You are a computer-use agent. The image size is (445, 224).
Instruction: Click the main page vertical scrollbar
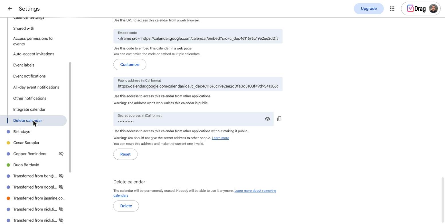(x=443, y=200)
